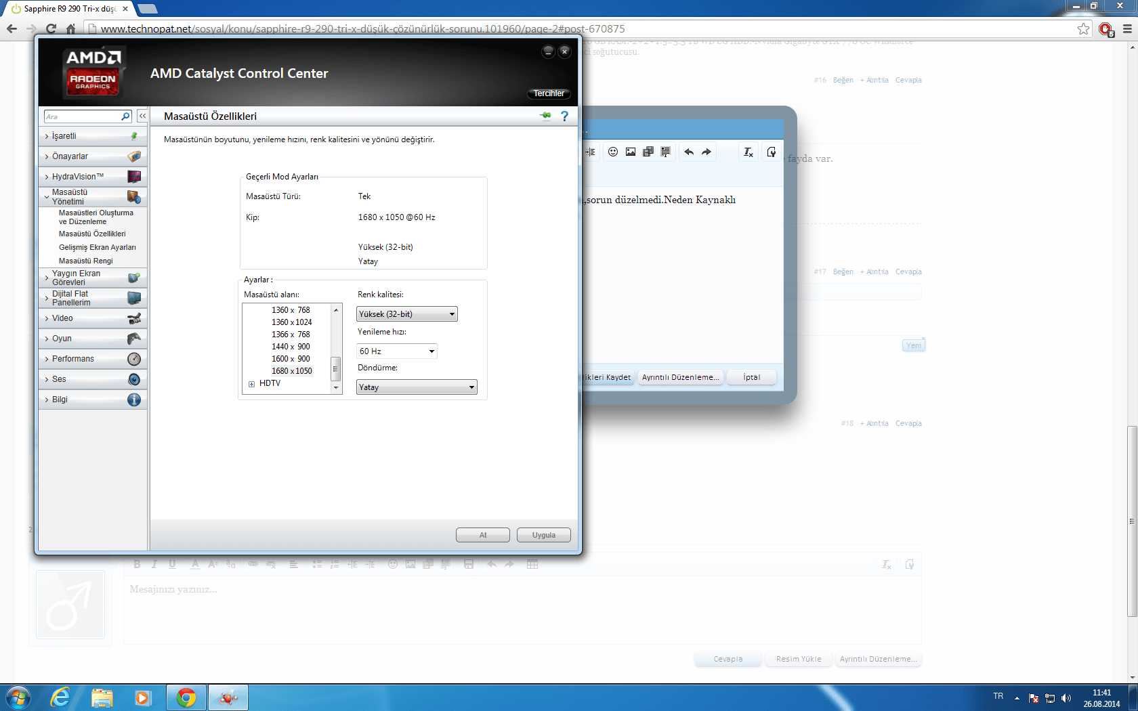
Task: Click remove formatting icon in the edit dialog
Action: coord(749,152)
